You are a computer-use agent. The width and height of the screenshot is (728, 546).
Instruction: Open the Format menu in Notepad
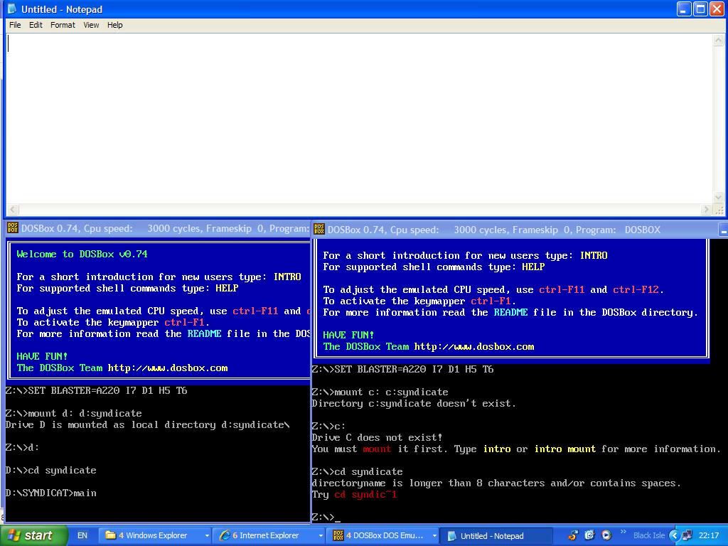pyautogui.click(x=63, y=25)
